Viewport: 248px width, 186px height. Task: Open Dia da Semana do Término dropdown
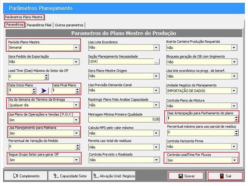76,105
